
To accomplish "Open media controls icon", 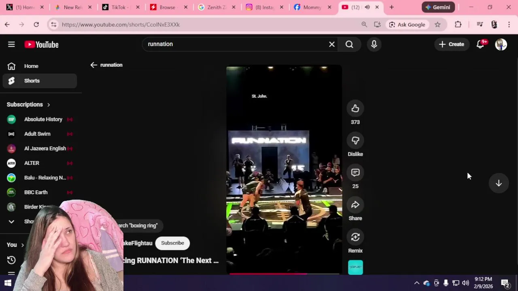I will coord(480,25).
